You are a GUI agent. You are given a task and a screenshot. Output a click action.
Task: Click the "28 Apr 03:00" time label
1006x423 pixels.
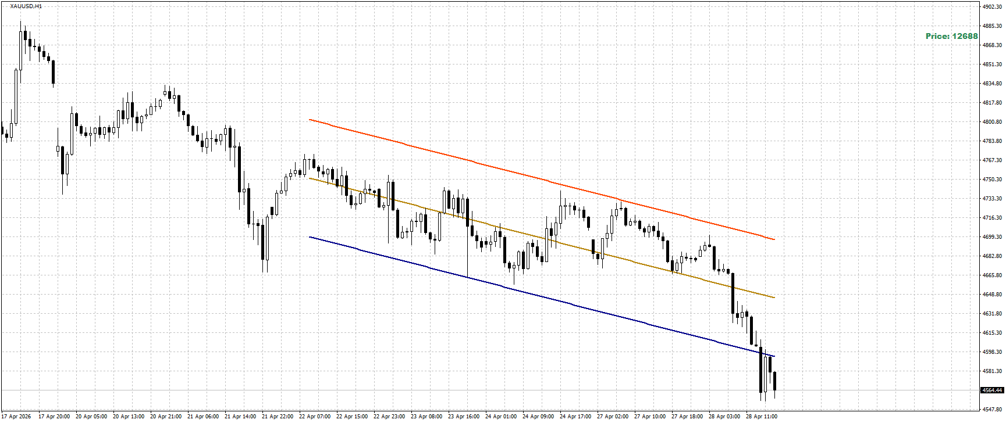click(724, 417)
